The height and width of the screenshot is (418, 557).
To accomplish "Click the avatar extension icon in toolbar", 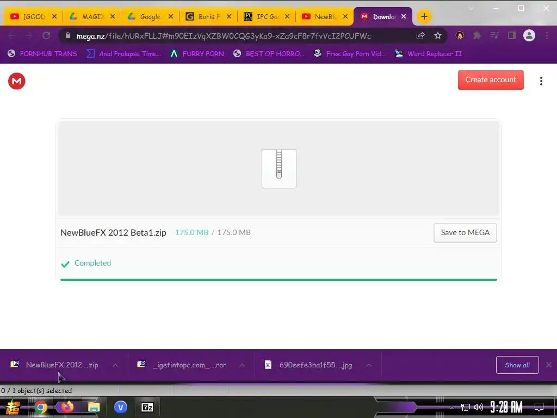I will click(x=460, y=35).
